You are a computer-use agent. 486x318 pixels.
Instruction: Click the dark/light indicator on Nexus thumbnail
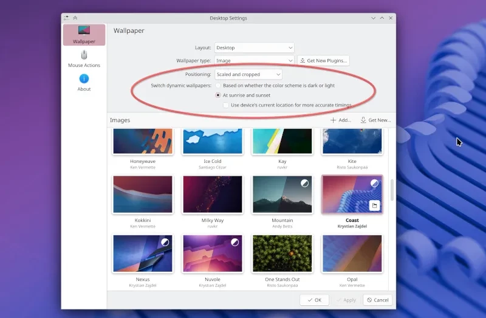(165, 242)
